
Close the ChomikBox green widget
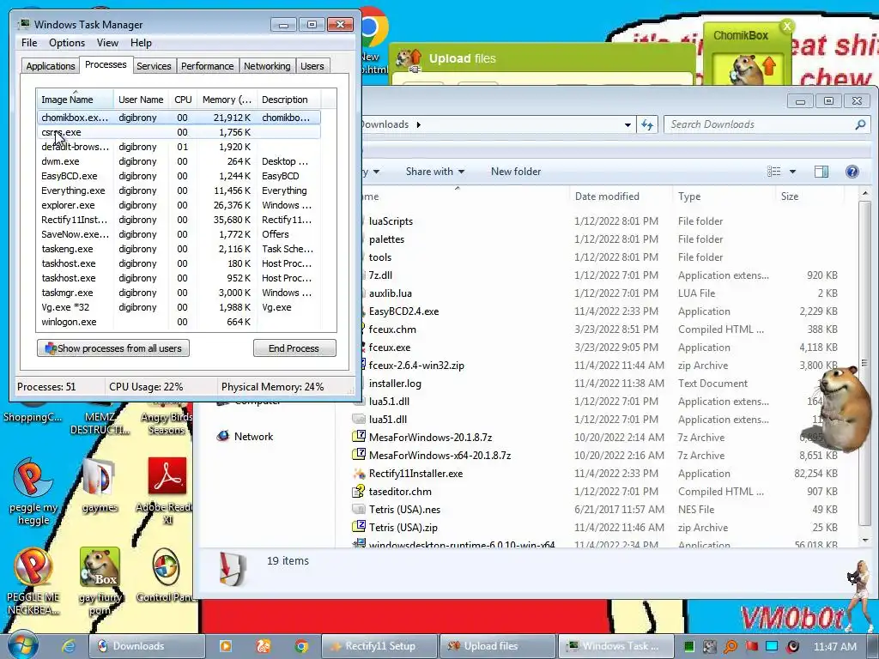[787, 26]
